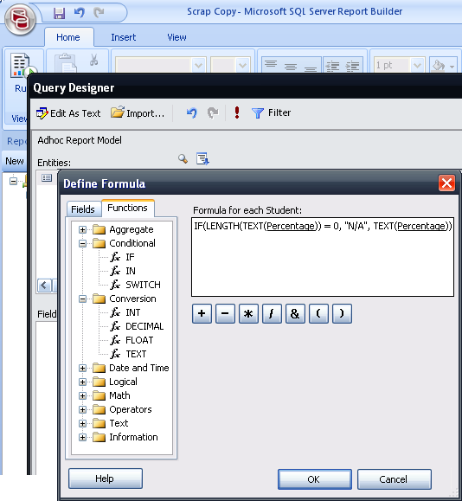Select the IN function in the tree
The image size is (462, 501).
pos(124,271)
